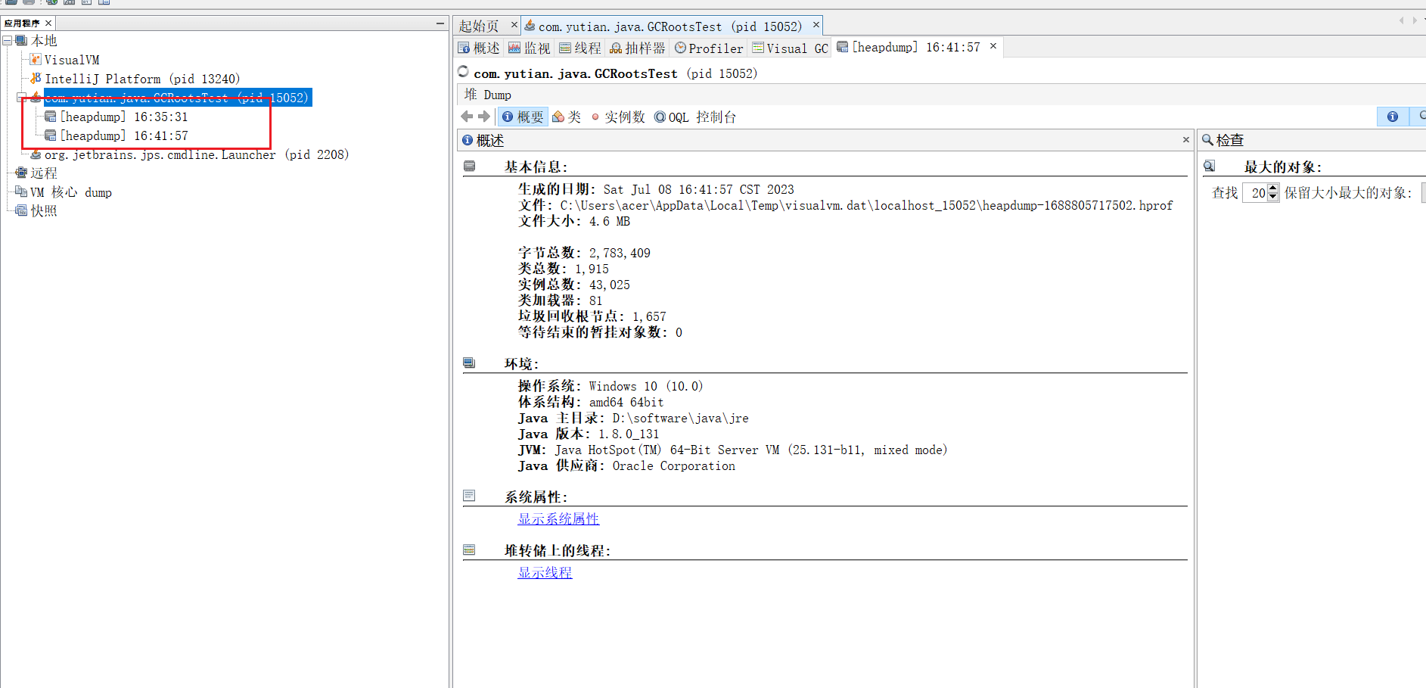
Task: Click the largest objects count input field
Action: [x=1256, y=193]
